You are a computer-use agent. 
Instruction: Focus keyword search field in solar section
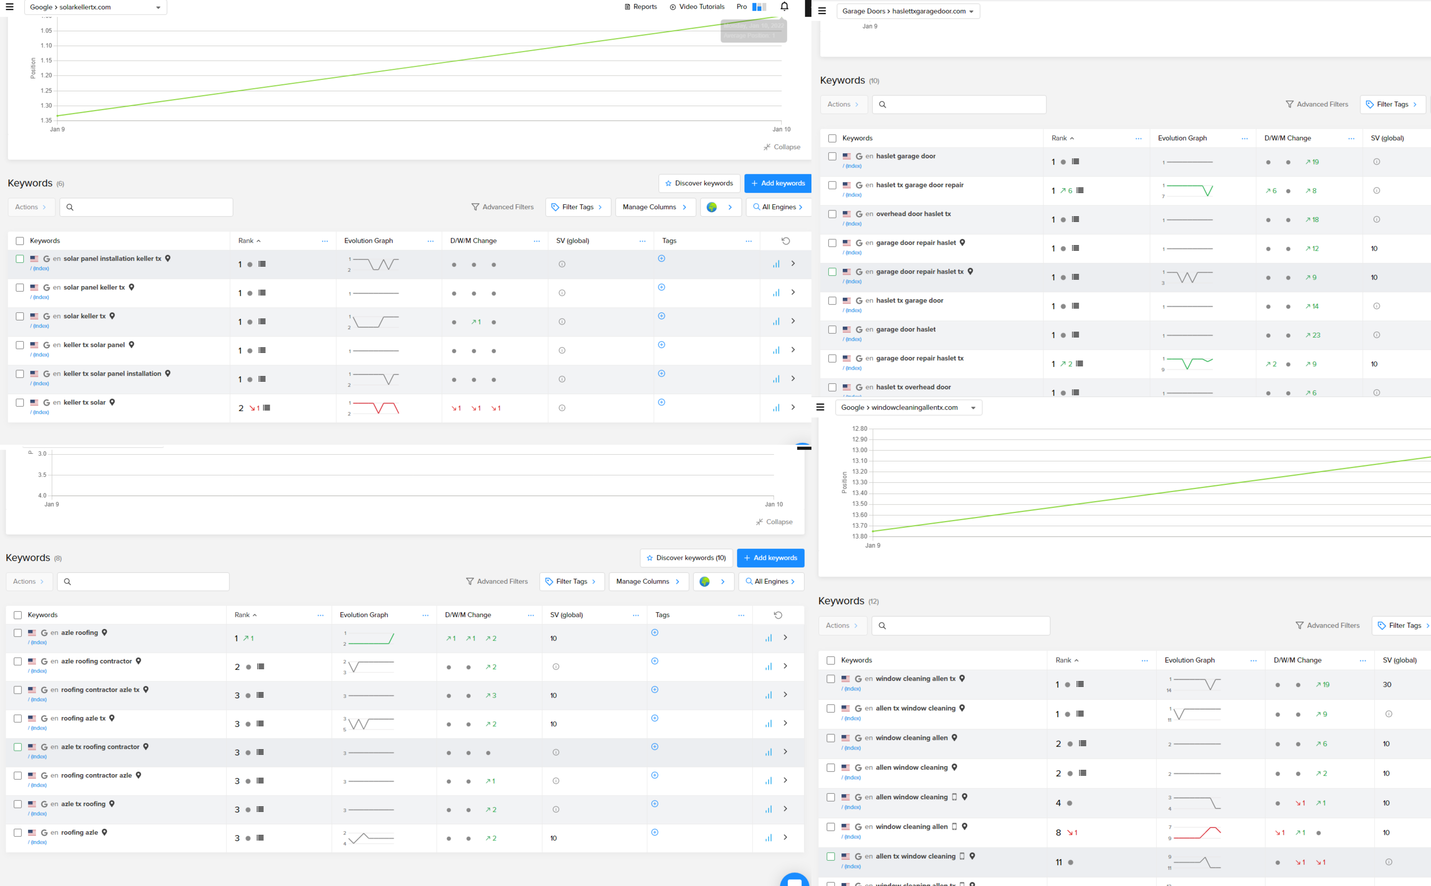pos(146,207)
